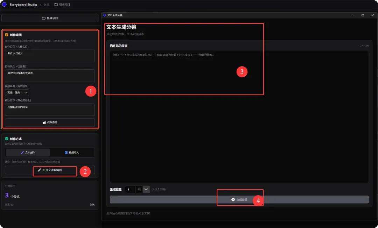
Task: Increase 生成数量 with the up arrow
Action: coord(139,189)
